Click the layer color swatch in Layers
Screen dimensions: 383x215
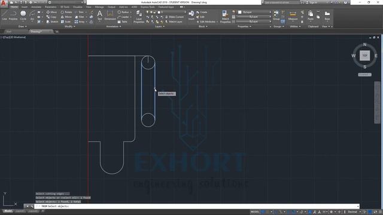pyautogui.click(x=159, y=12)
